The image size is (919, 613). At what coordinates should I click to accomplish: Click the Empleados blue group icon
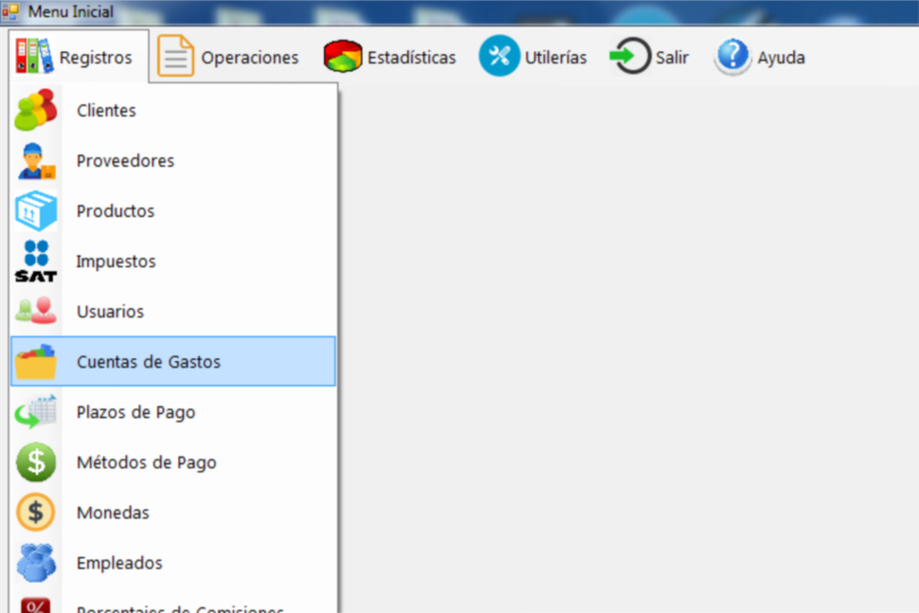(36, 563)
